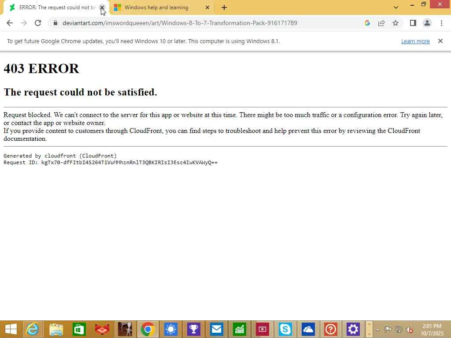Share this page using share icon
Image resolution: width=451 pixels, height=338 pixels.
point(381,23)
